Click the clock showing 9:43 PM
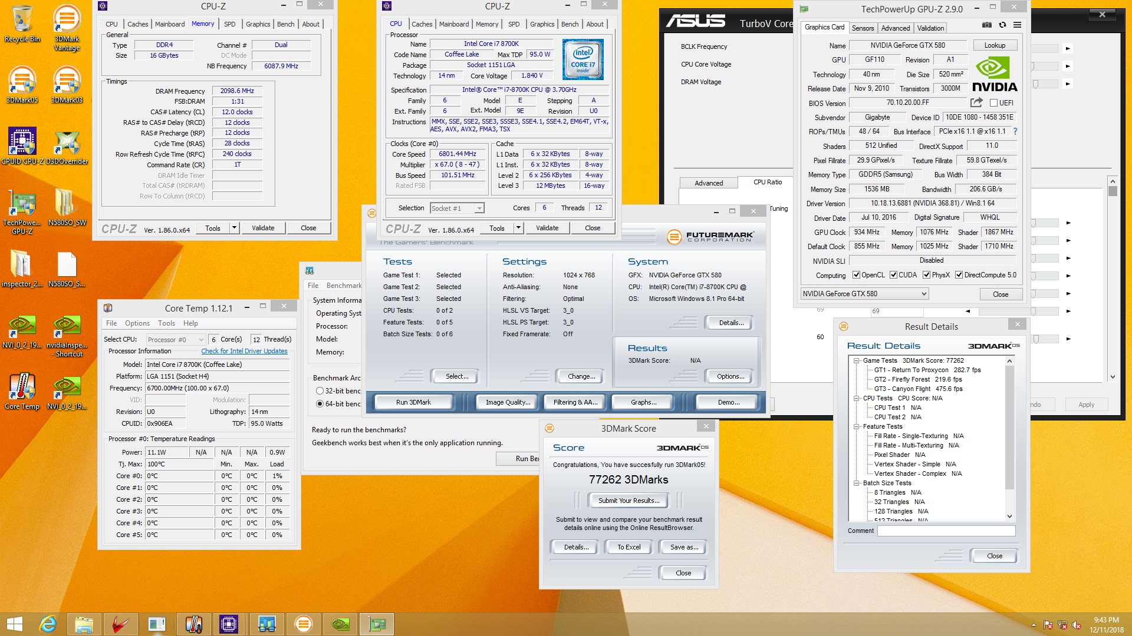This screenshot has width=1132, height=636. (x=1106, y=620)
